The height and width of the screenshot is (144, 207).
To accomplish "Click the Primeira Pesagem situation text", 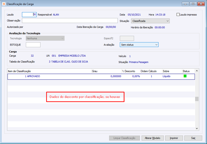I will [139, 62].
